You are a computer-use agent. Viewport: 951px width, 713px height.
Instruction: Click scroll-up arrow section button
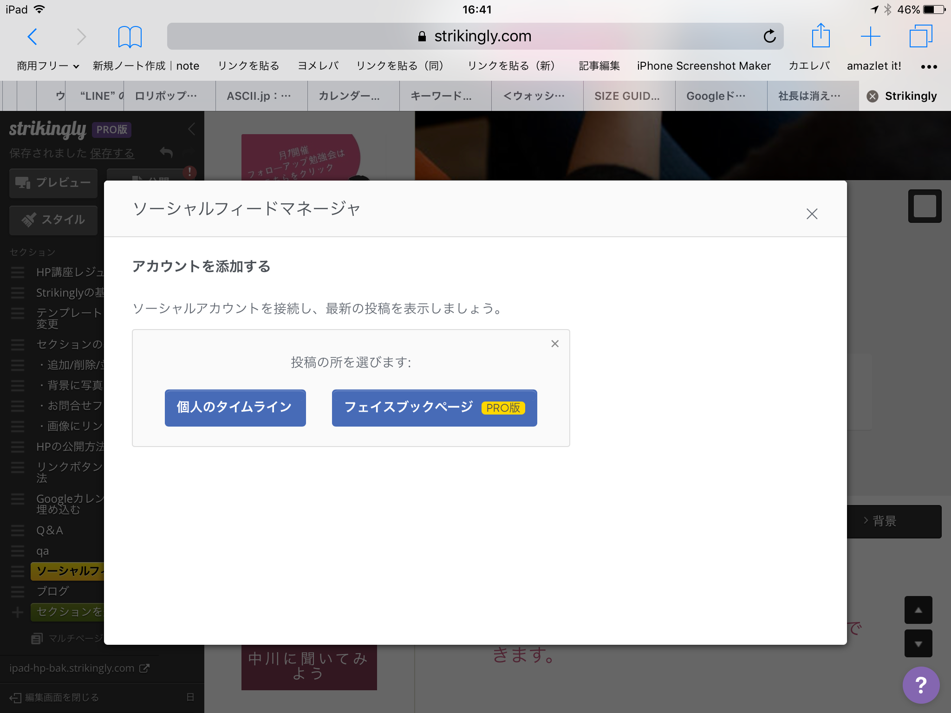pyautogui.click(x=918, y=610)
